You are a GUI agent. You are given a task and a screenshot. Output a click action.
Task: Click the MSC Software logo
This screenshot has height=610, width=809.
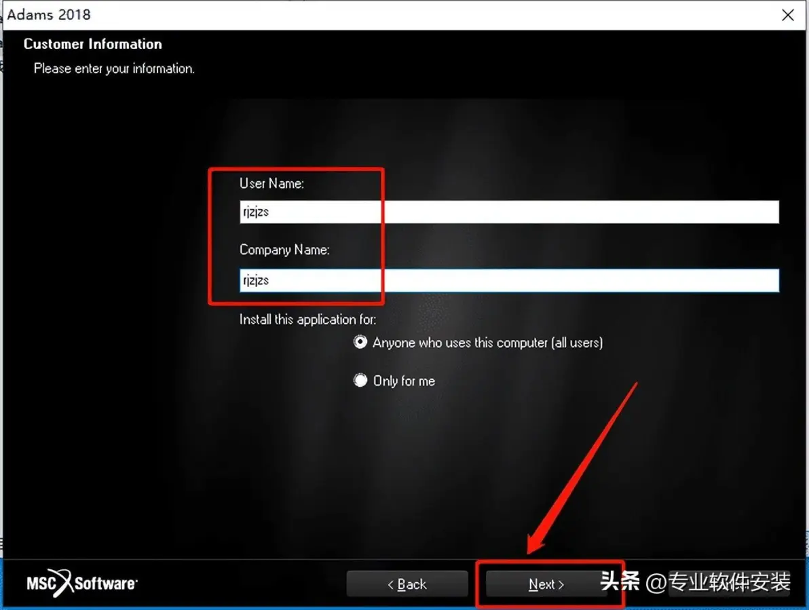point(82,583)
